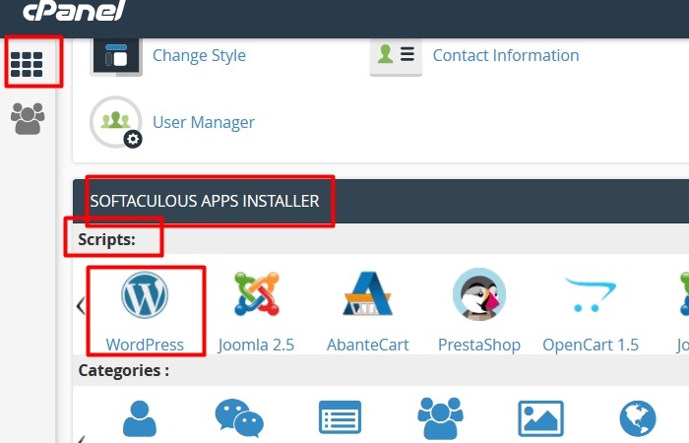Select the image gallery category icon
Screen dimensions: 689x443
click(540, 418)
